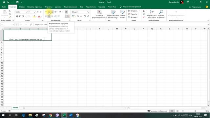Open Форматировать как таблицу gallery
Image resolution: width=210 pixels, height=118 pixels.
[113, 14]
